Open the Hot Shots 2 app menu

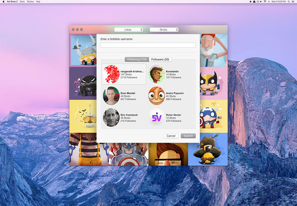tap(12, 2)
